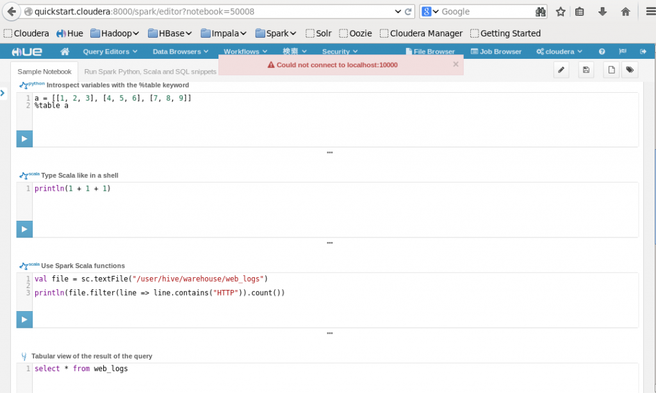Screen dimensions: 656x393
Task: Open the File Browser link
Action: [x=430, y=51]
